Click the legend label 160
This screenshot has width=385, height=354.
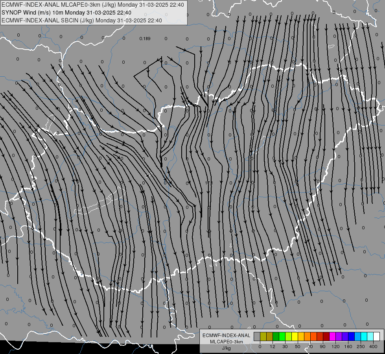pyautogui.click(x=348, y=347)
